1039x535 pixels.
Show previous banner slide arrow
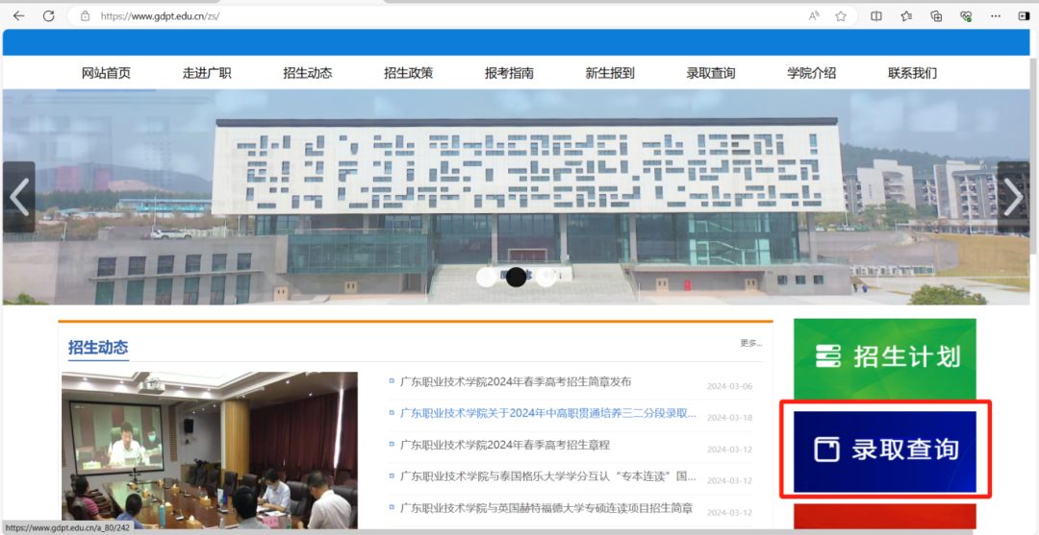point(18,197)
